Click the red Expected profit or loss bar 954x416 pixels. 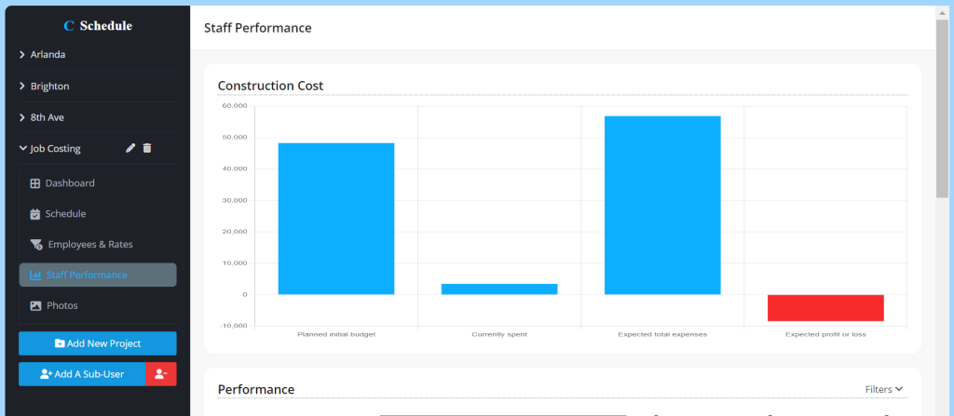tap(825, 308)
